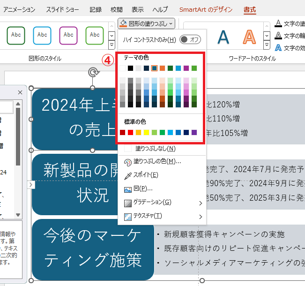Viewport: 305px width, 286px height.
Task: Click the text pane scrollbar up arrow
Action: pyautogui.click(x=18, y=104)
